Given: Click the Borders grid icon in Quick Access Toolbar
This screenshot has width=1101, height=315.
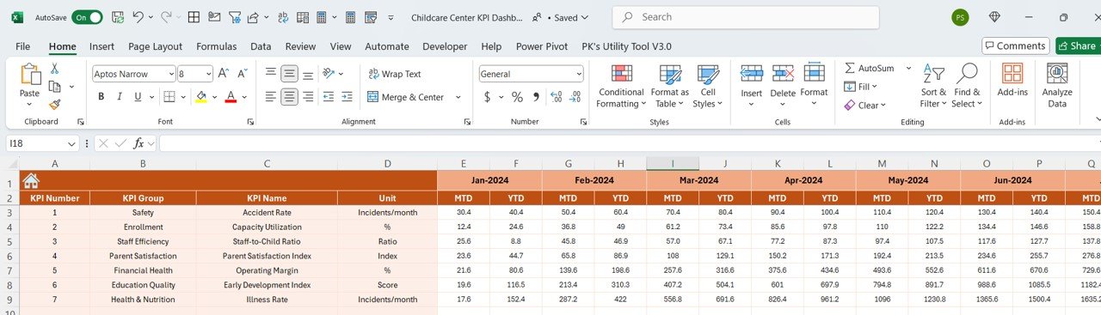Looking at the screenshot, I should point(194,17).
